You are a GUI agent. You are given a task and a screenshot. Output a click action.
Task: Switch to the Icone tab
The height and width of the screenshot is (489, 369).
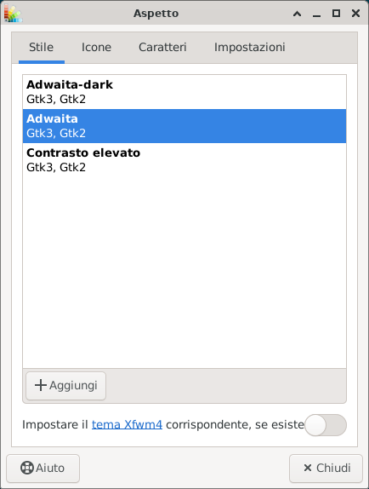pos(96,48)
